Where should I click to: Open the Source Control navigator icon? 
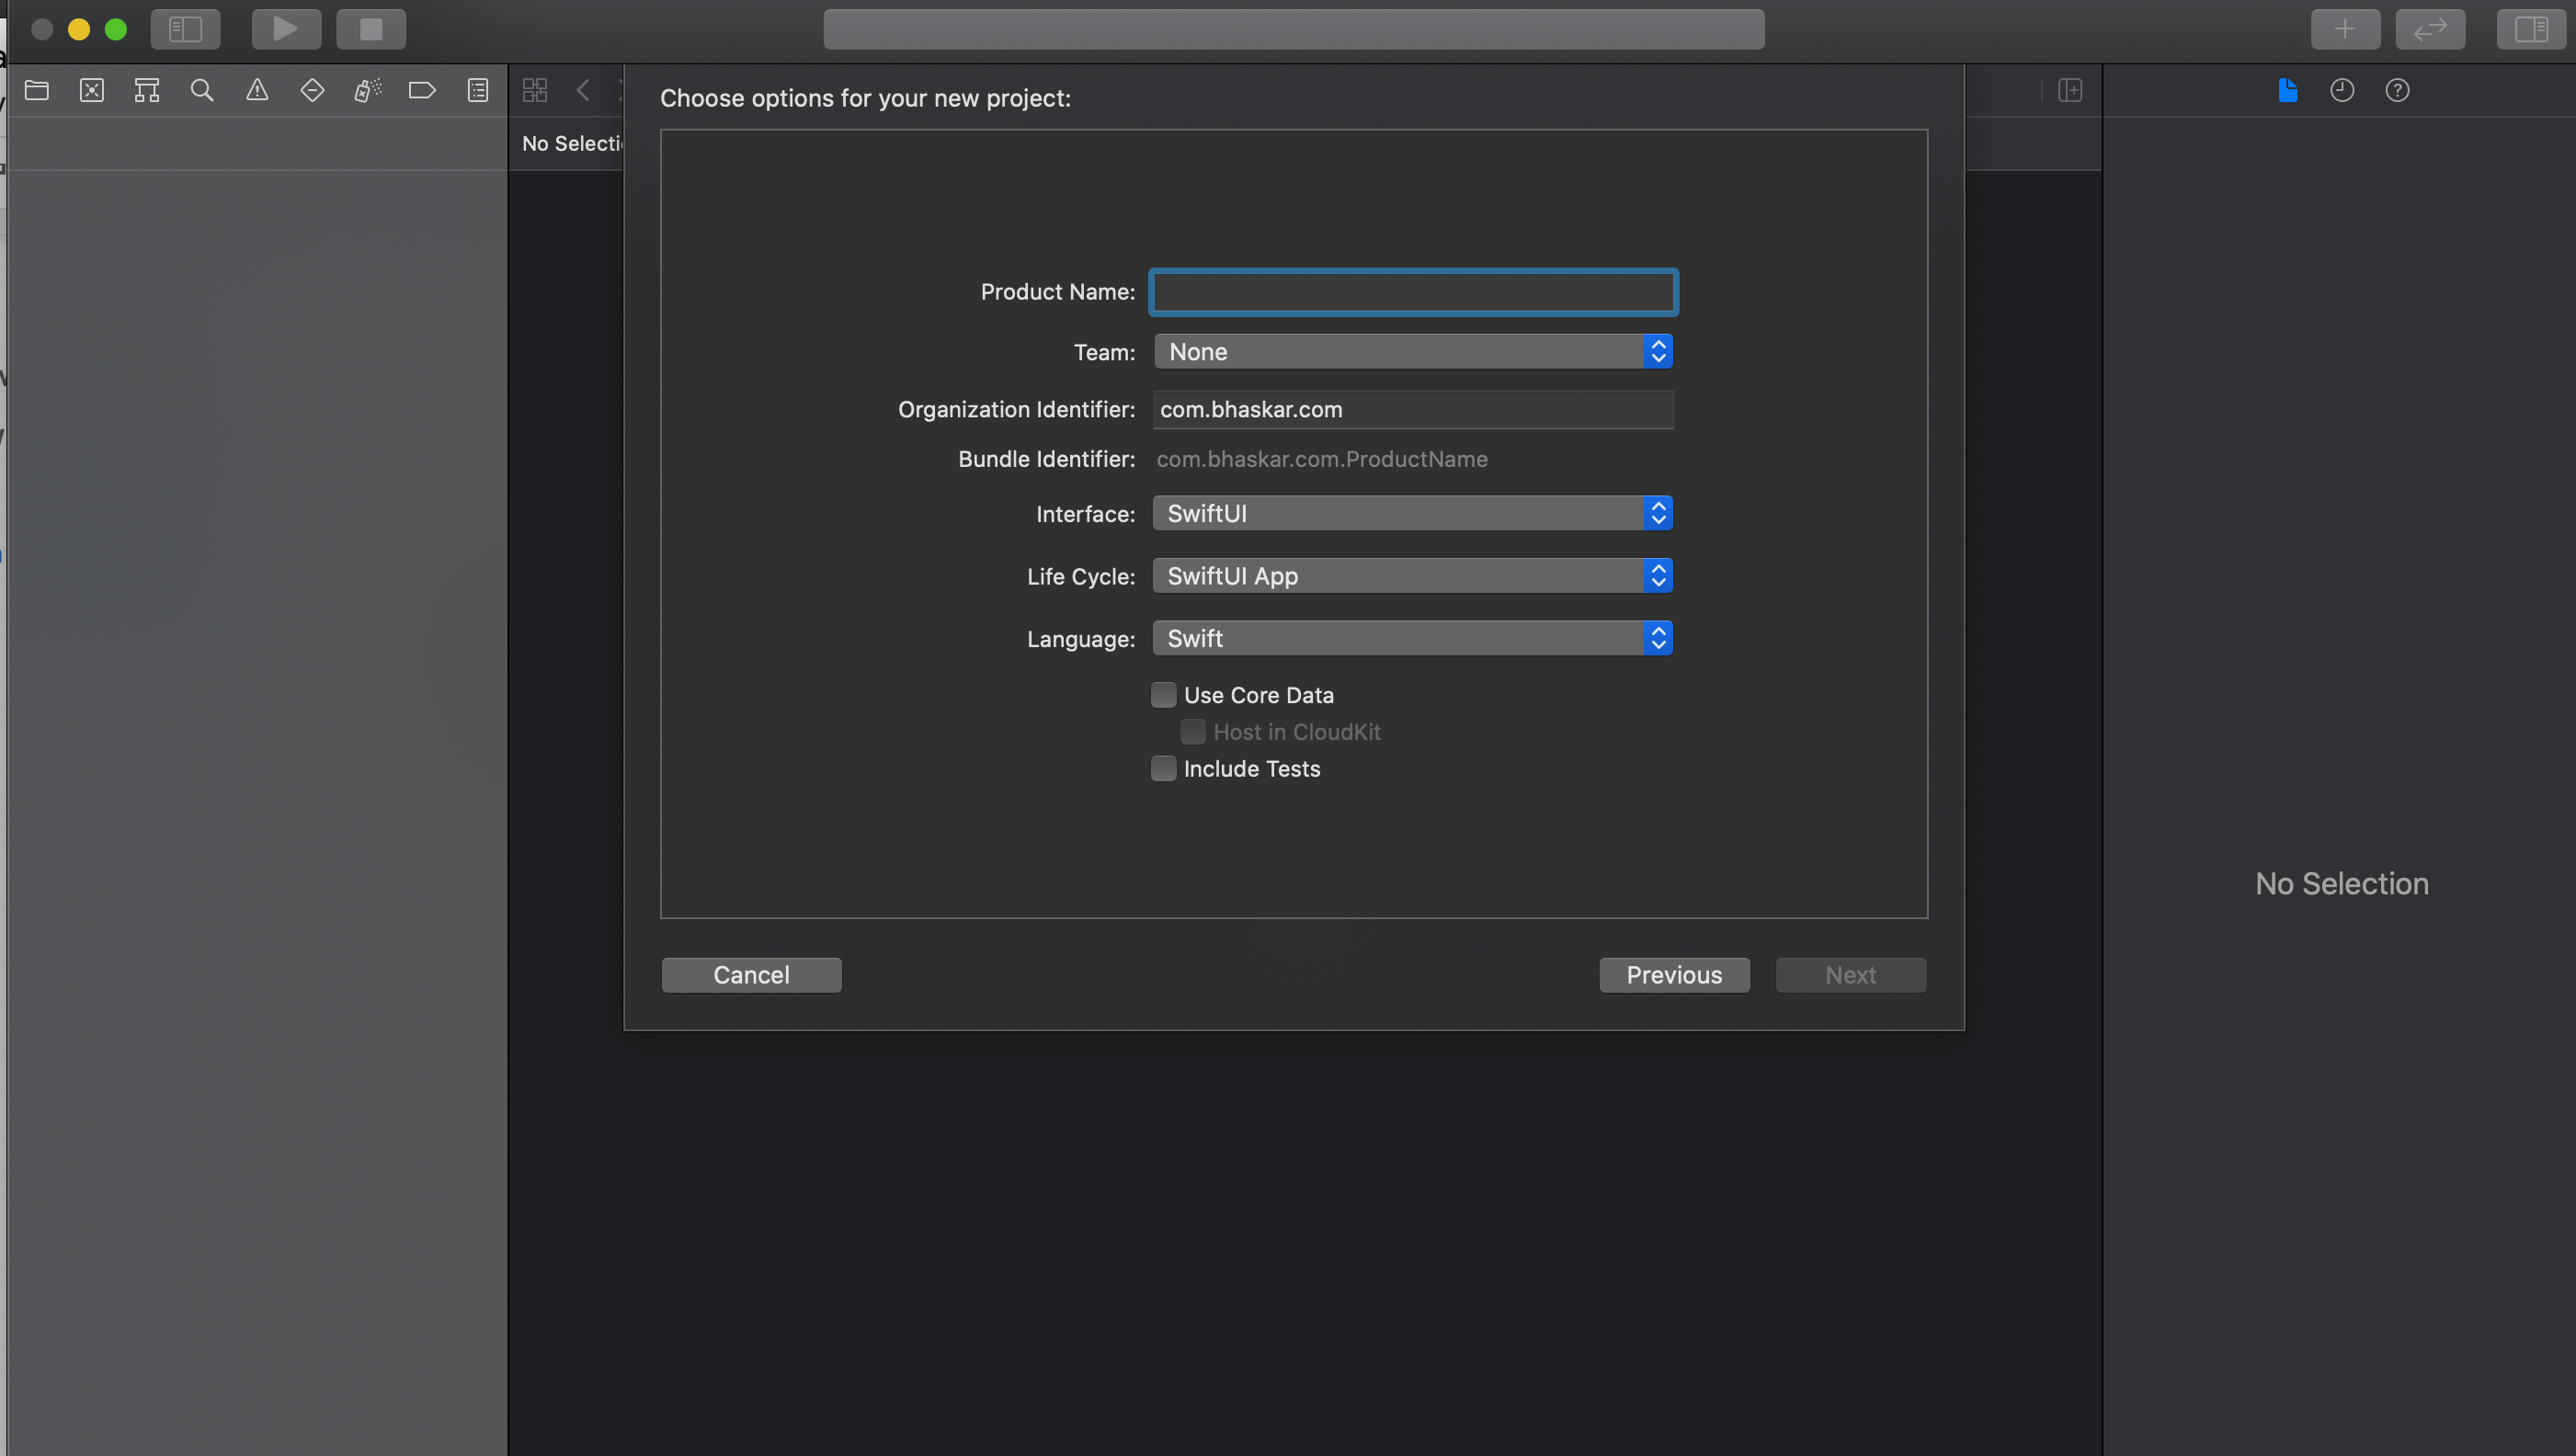(x=92, y=90)
